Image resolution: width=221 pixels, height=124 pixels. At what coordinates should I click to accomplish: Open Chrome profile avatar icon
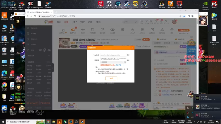click(x=192, y=16)
